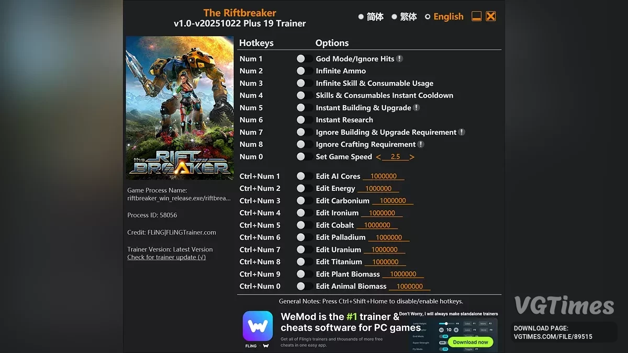Turn on Skills & Consumables Instant Cooldown
The width and height of the screenshot is (628, 353).
(301, 96)
